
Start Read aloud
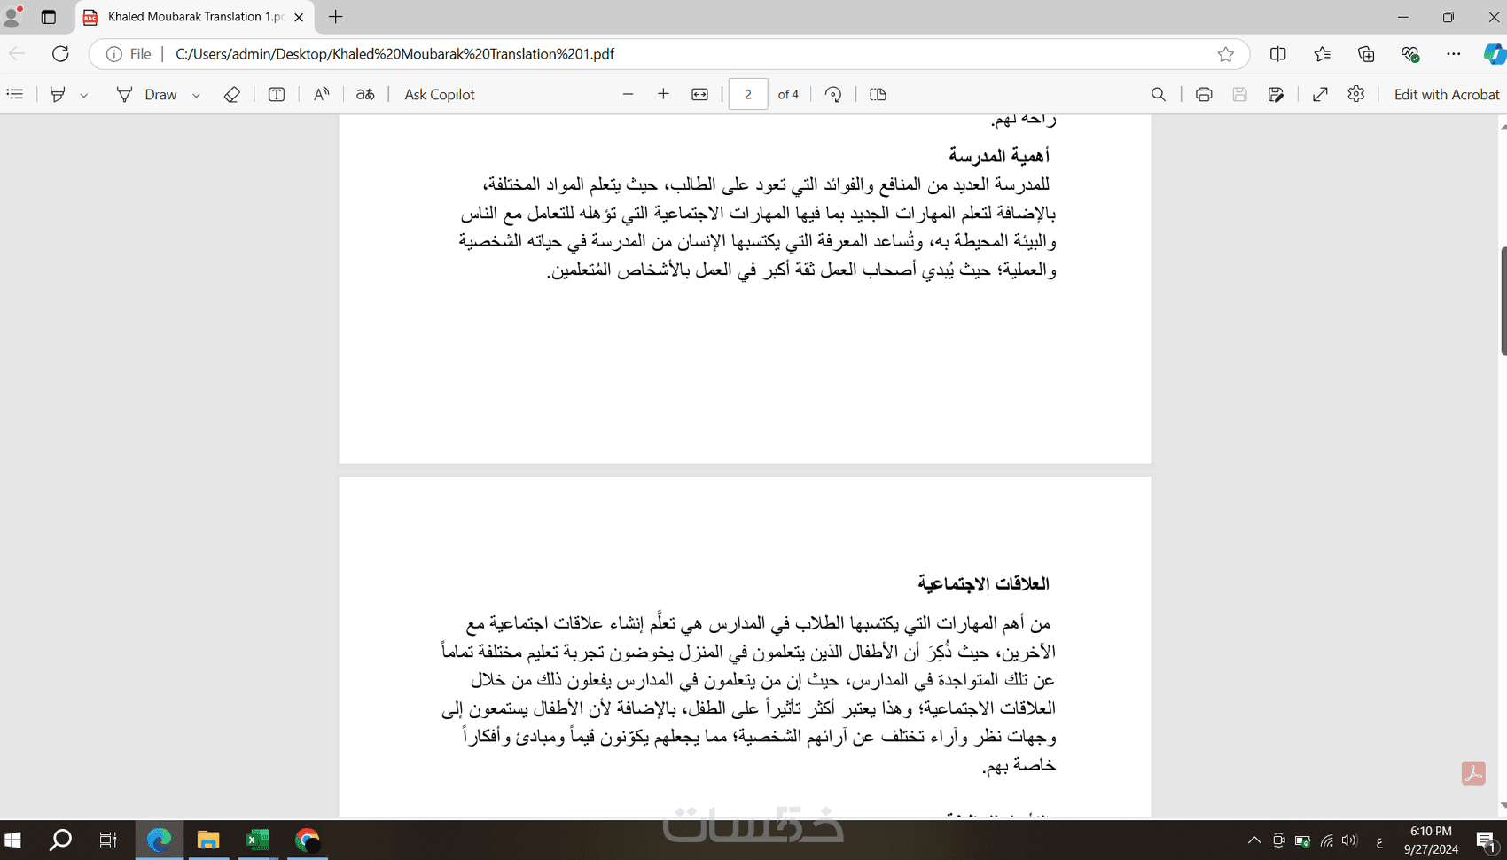click(x=321, y=94)
